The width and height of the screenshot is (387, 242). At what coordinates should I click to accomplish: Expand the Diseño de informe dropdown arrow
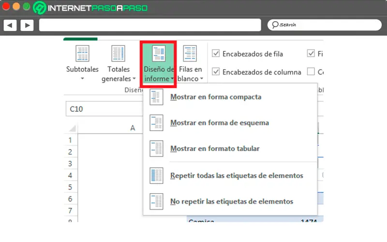(172, 78)
